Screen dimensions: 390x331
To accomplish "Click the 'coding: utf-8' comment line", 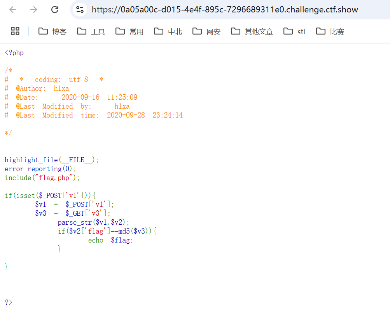I will click(x=56, y=80).
